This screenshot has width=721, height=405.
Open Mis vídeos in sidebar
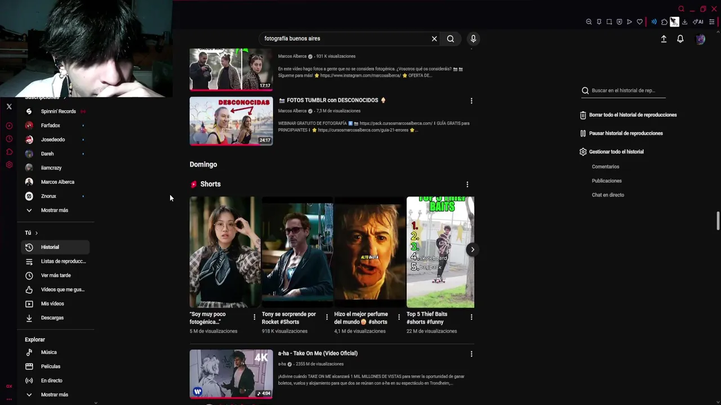pyautogui.click(x=55, y=303)
